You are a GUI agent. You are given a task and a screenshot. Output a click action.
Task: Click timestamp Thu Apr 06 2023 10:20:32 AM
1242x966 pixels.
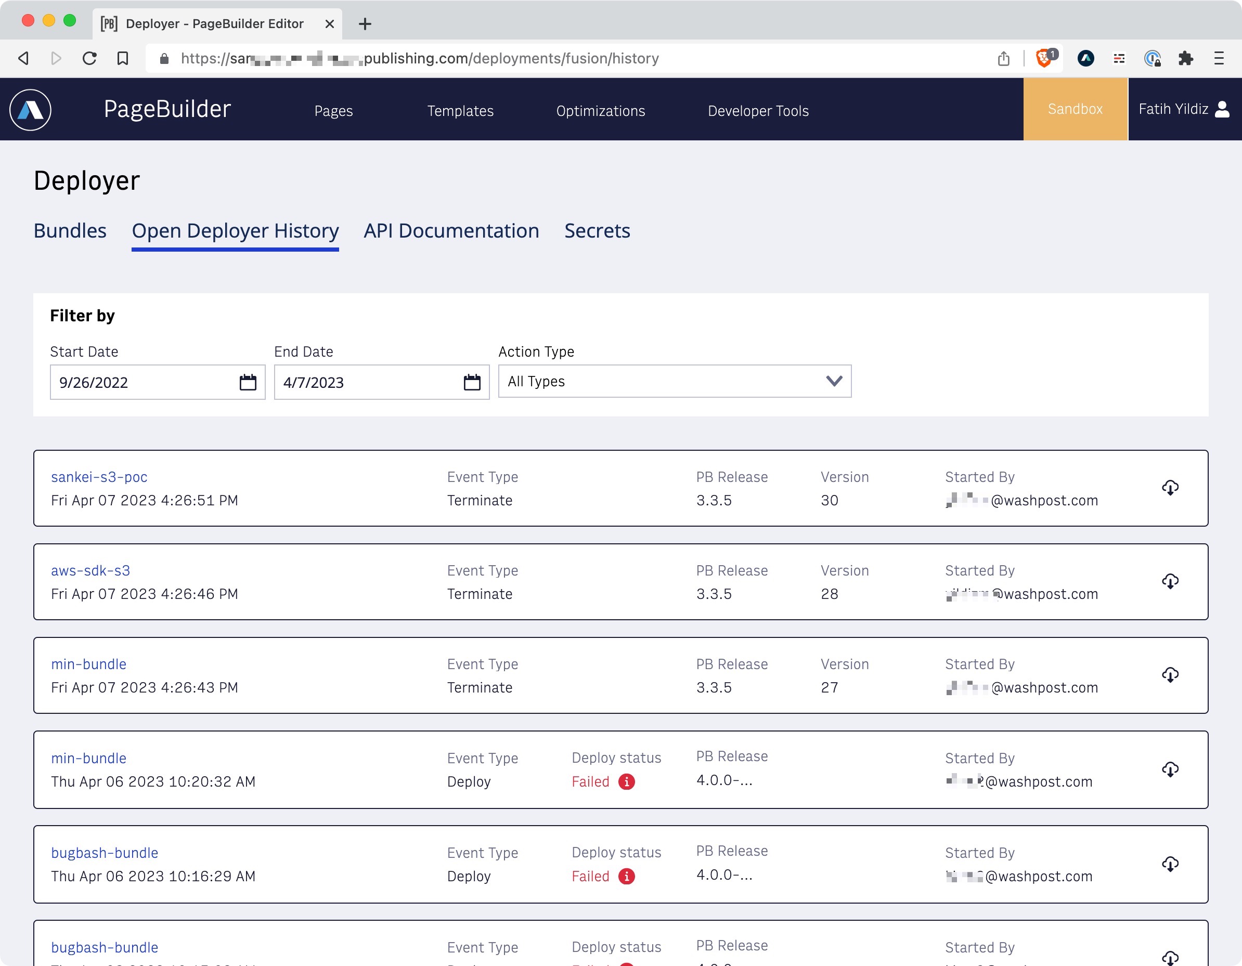(x=153, y=782)
